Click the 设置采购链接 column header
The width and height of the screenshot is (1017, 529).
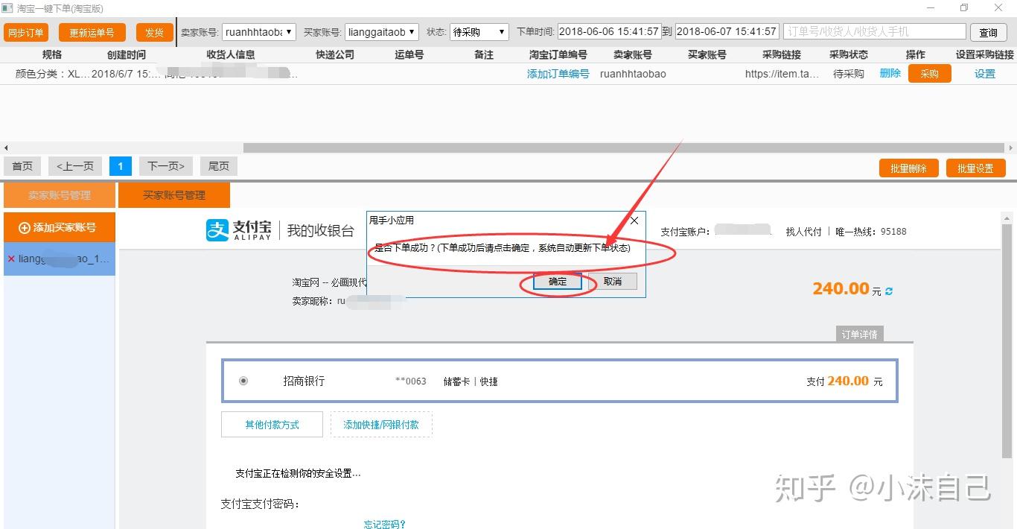(x=984, y=54)
